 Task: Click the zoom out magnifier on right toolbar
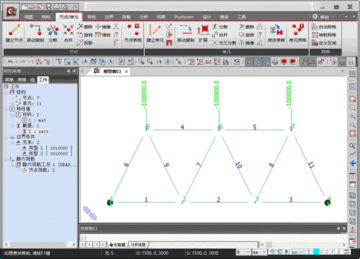(352, 124)
